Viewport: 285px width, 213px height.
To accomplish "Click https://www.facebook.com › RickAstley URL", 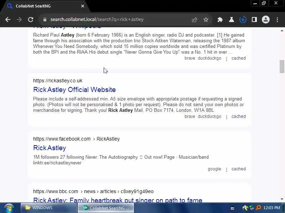I will point(76,139).
